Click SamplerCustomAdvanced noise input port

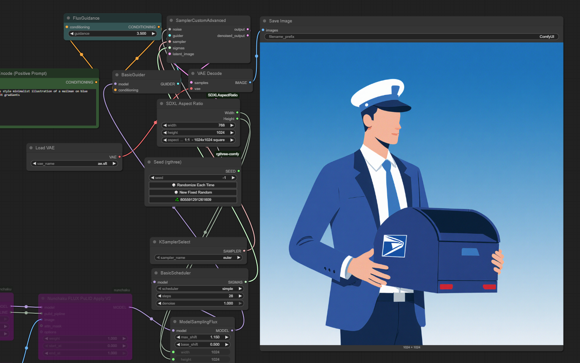(x=169, y=29)
